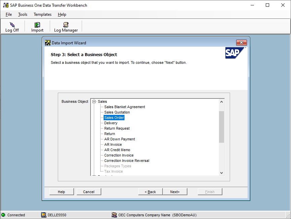Proceed with the Next button
Screen dimensions: 291x219
[x=175, y=192]
